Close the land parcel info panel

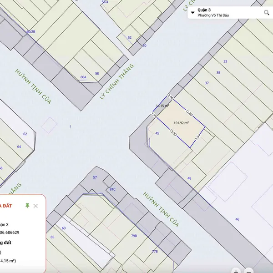35,206
